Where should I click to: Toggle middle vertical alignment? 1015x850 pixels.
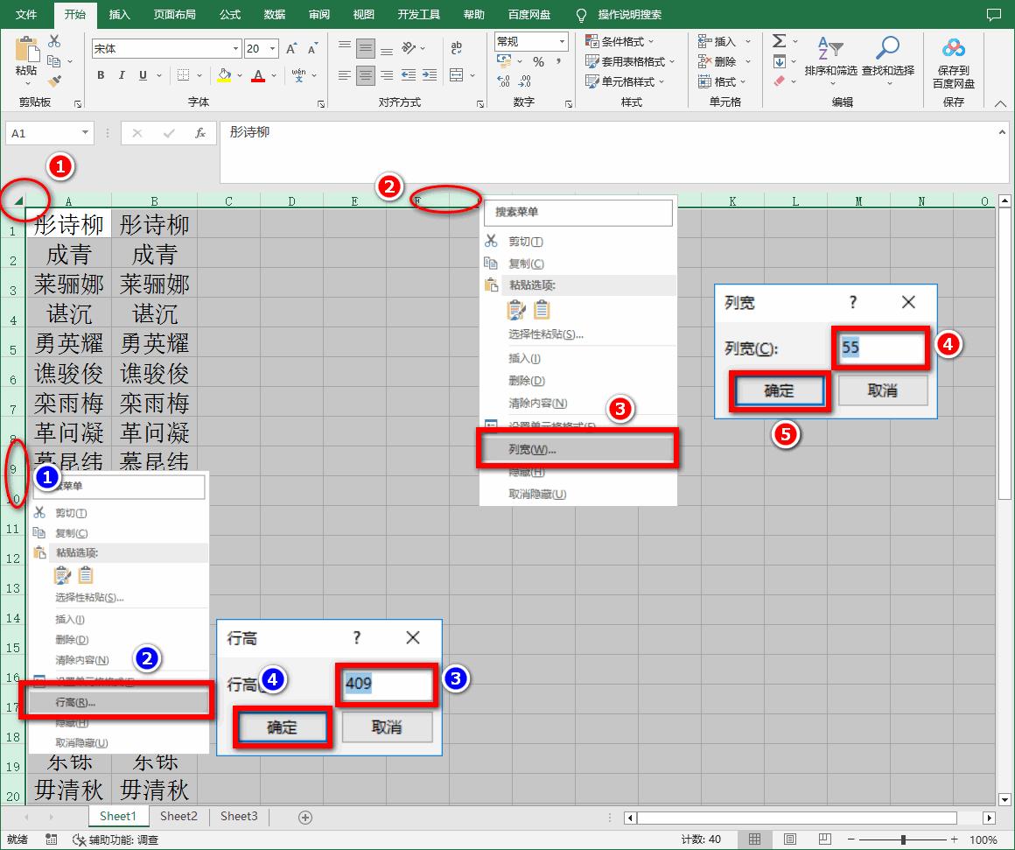click(366, 48)
